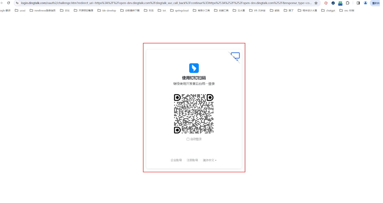Open the 谷歌插件下载 bookmark folder
The image size is (383, 203).
click(x=130, y=10)
